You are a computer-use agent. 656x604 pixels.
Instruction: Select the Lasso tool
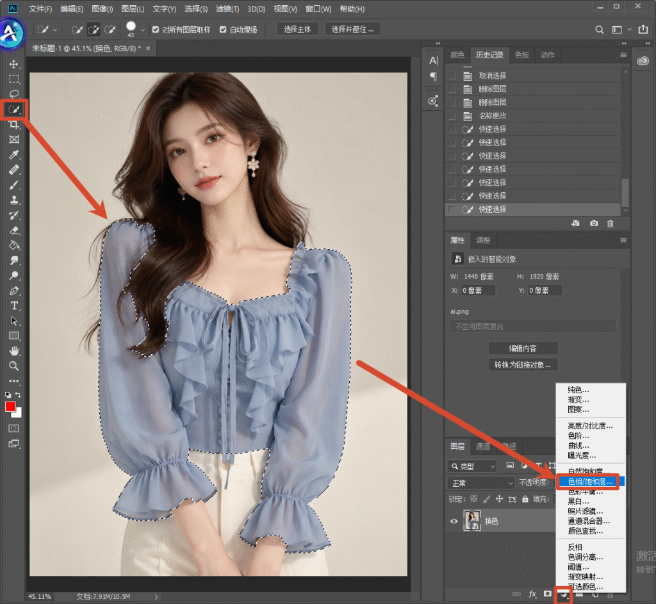tap(14, 94)
